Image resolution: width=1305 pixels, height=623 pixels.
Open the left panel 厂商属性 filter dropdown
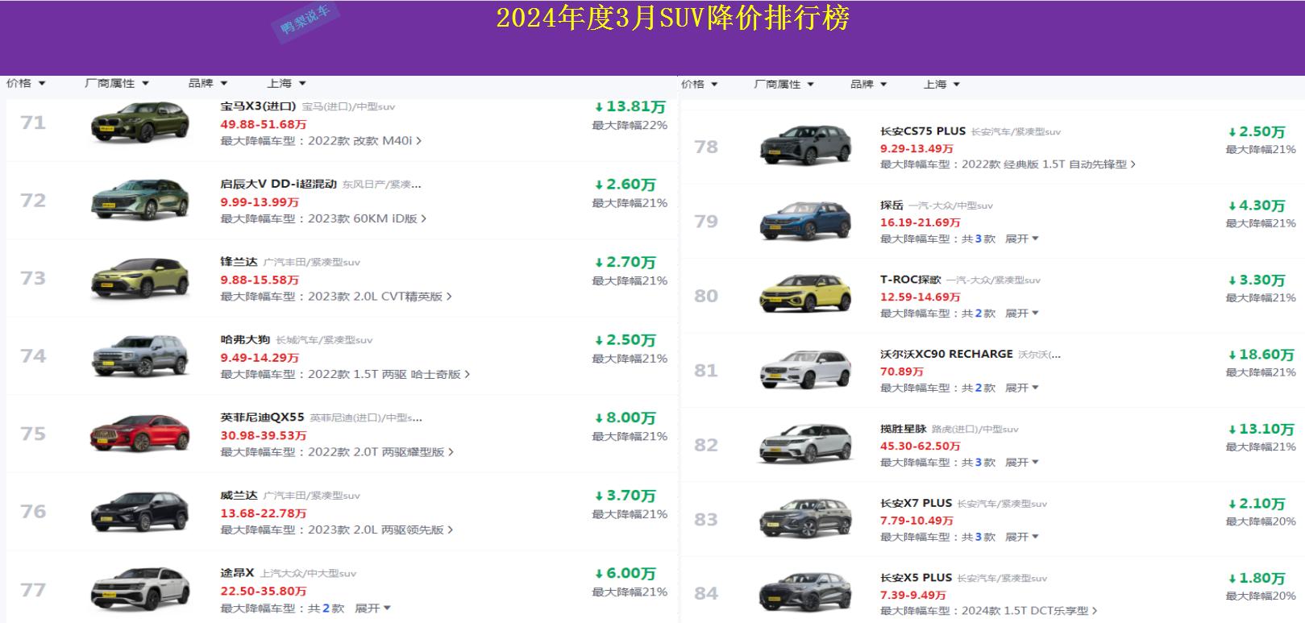point(116,83)
